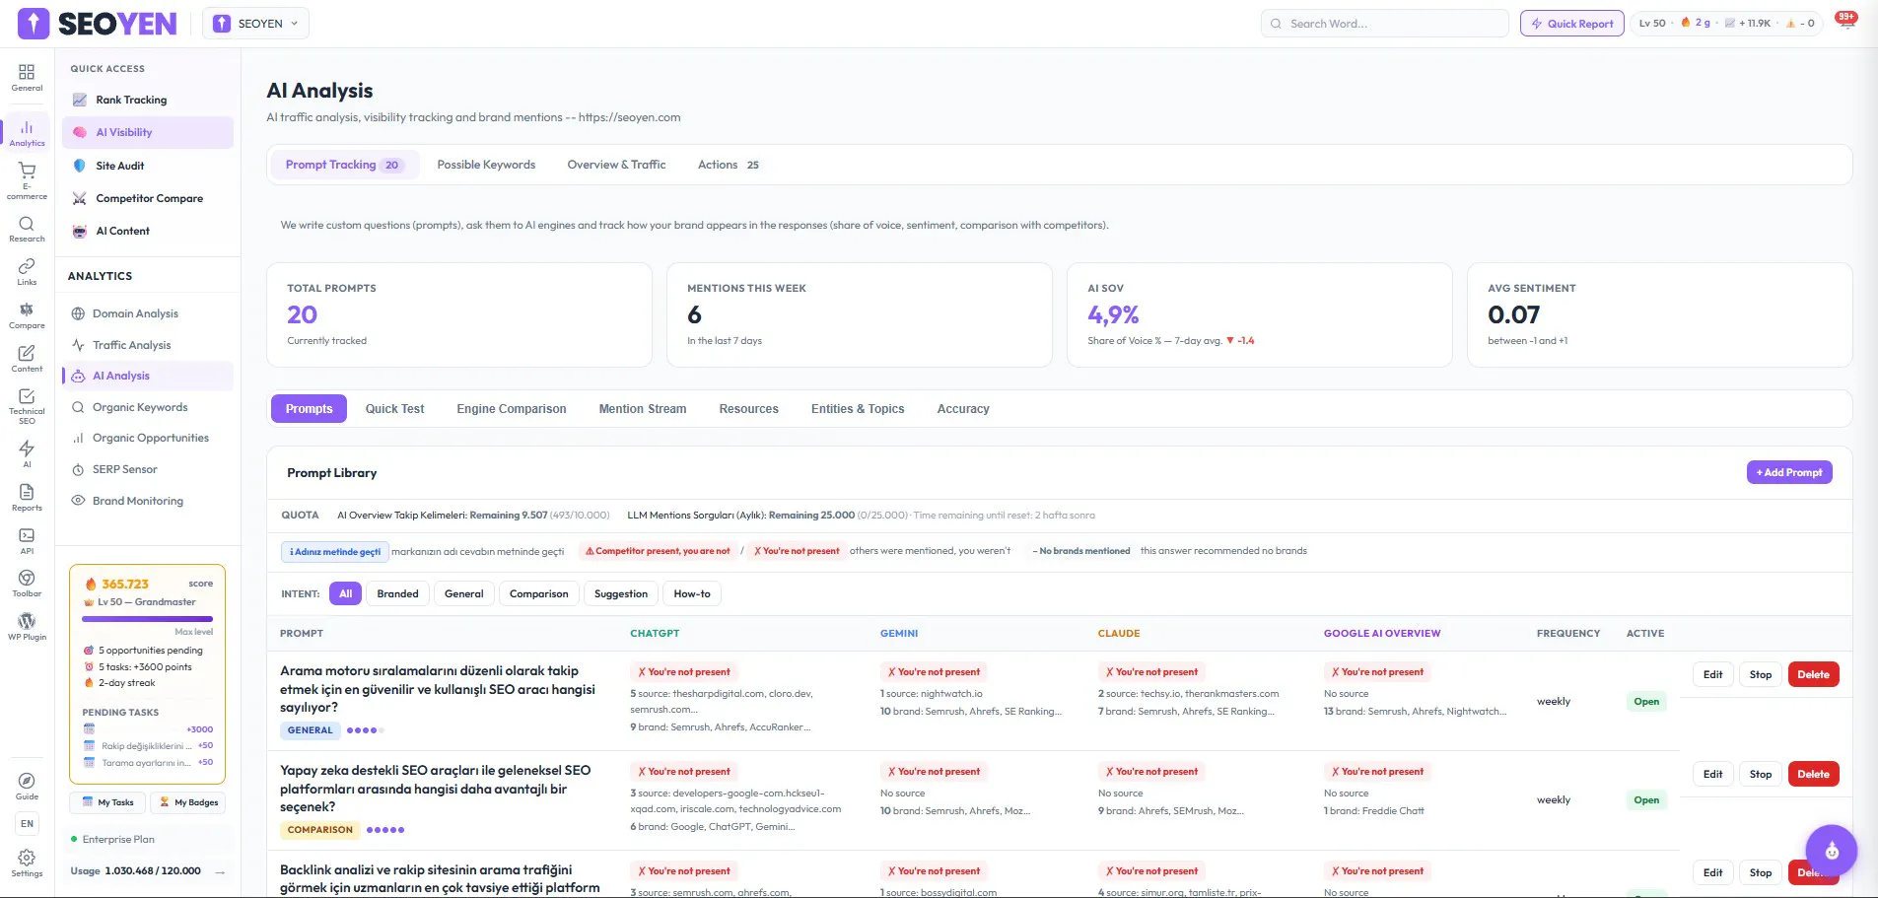Click the SEOYEN logo
1878x898 pixels.
[98, 24]
